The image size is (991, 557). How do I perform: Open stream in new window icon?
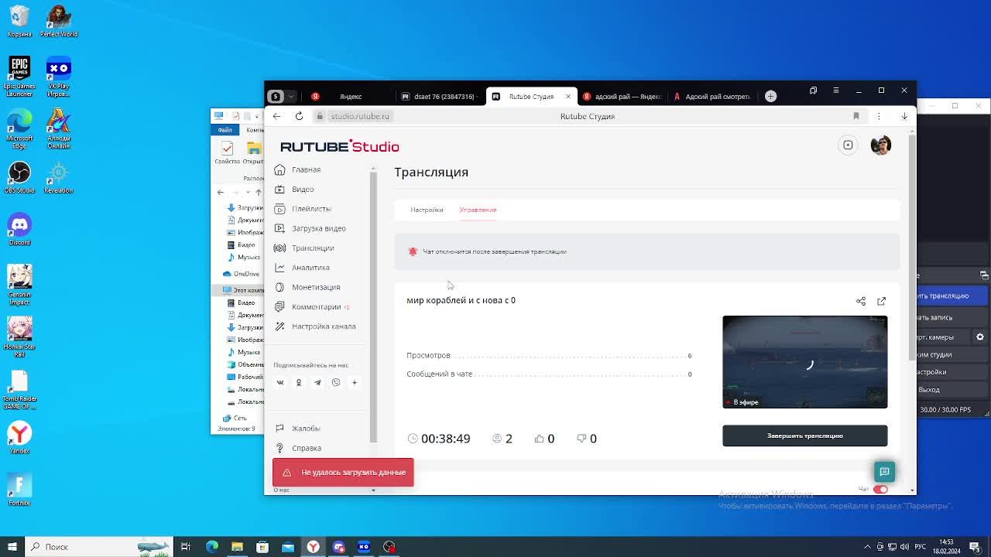coord(881,301)
